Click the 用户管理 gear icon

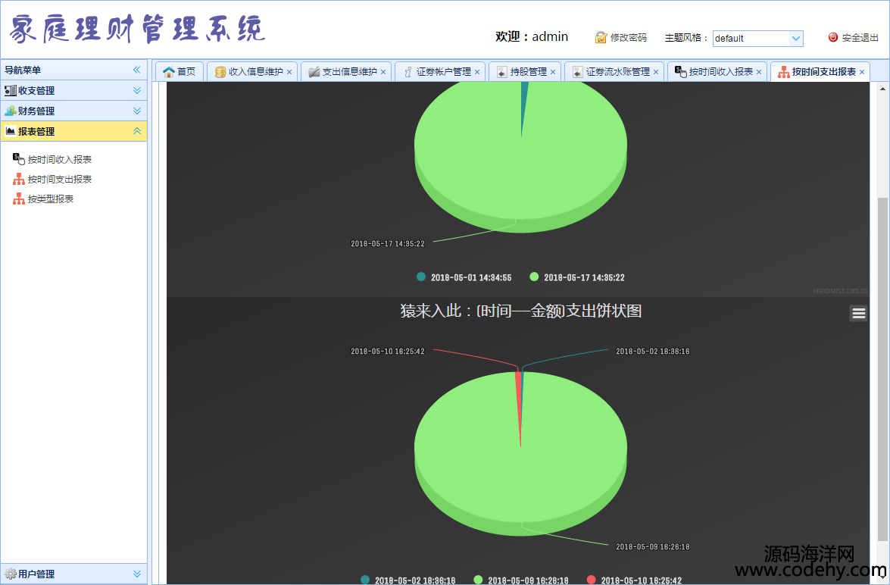(10, 574)
